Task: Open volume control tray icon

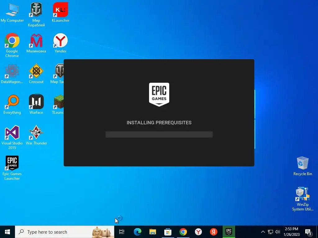Action: point(278,232)
